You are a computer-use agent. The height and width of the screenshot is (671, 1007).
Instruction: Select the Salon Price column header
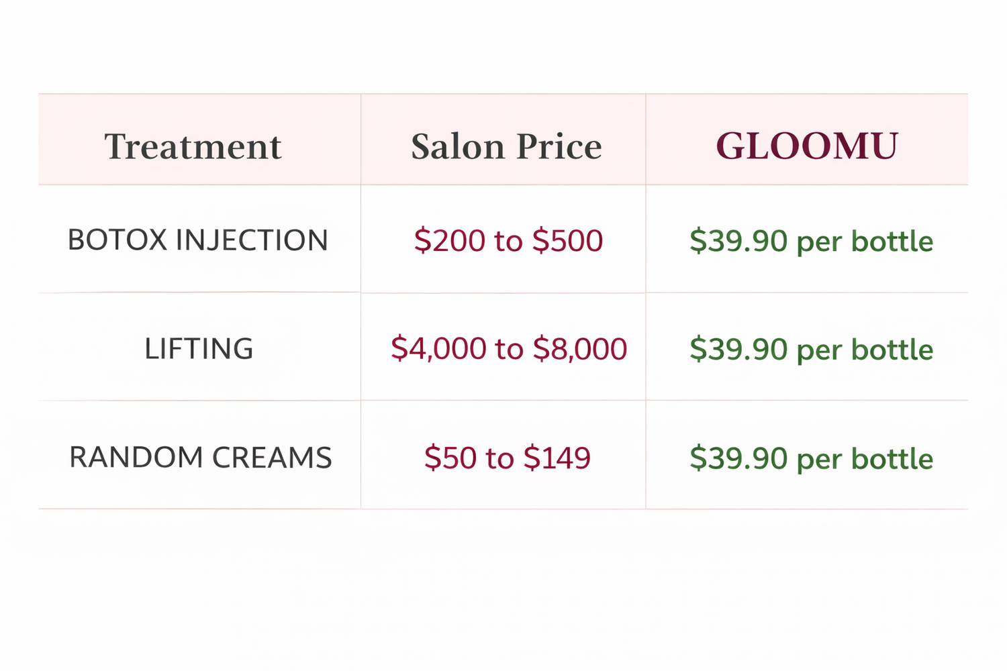506,147
